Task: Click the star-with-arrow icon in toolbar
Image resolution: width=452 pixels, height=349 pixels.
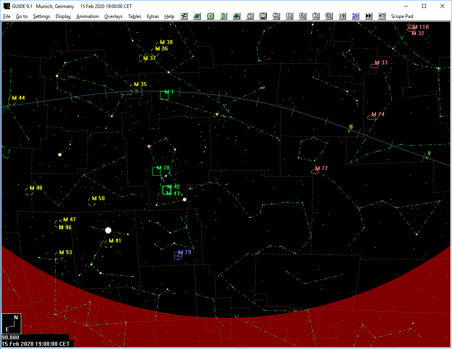Action: pos(184,16)
